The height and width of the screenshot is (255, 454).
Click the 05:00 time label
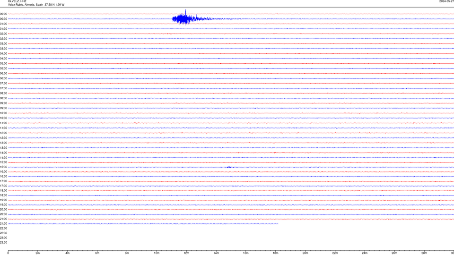click(3, 64)
